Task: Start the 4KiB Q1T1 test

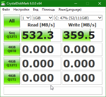Action: click(x=12, y=78)
